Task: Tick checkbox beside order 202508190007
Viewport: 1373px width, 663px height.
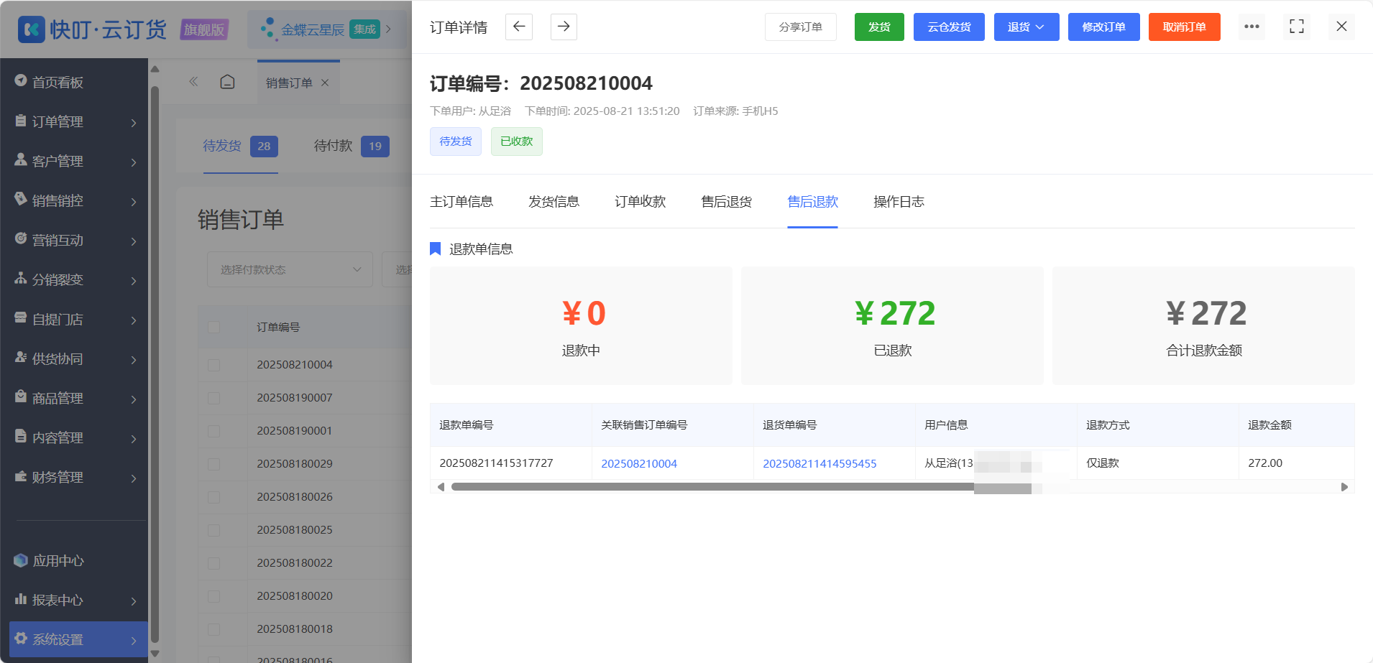Action: pos(213,398)
